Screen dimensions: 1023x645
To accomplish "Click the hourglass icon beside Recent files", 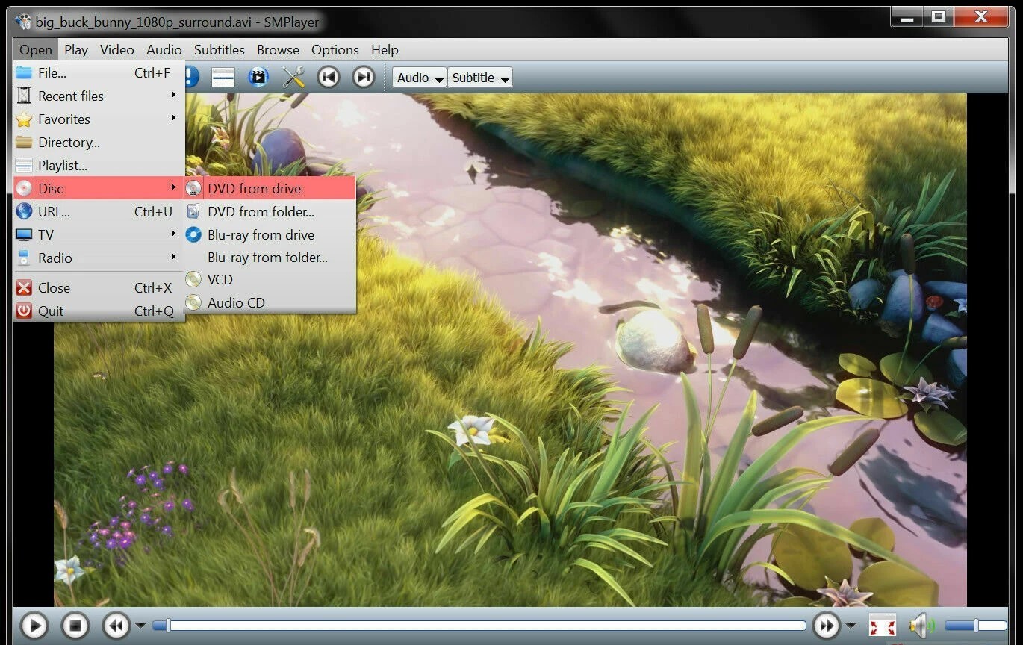I will coord(25,96).
